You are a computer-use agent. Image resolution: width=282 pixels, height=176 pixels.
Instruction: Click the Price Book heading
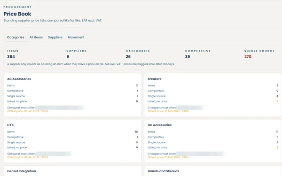17,14
